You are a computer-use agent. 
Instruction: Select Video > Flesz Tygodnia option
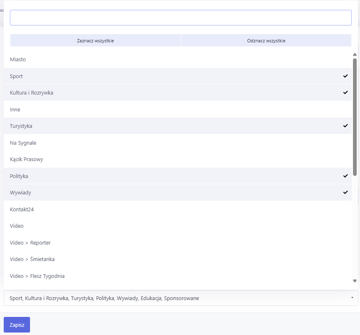(x=177, y=276)
